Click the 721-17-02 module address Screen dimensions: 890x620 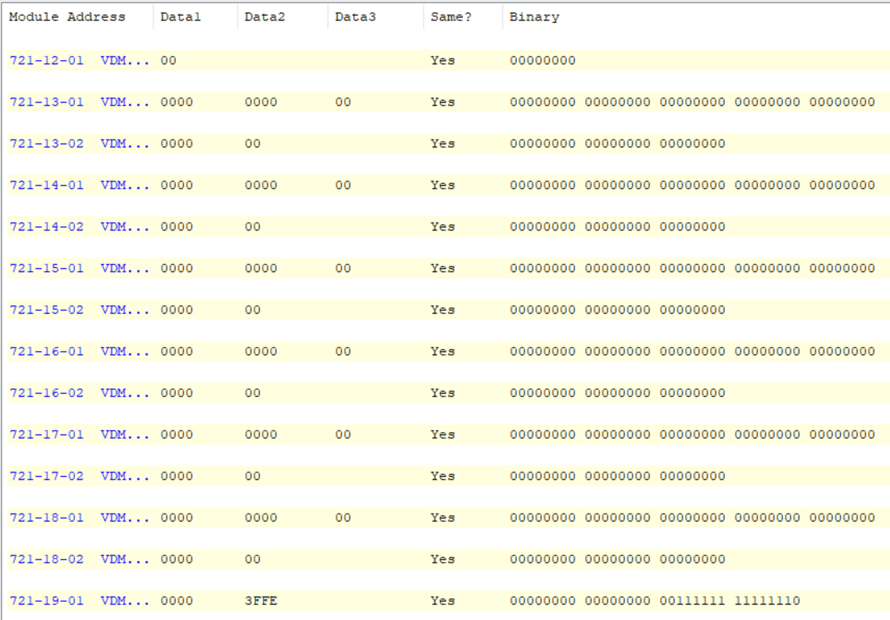pyautogui.click(x=46, y=476)
